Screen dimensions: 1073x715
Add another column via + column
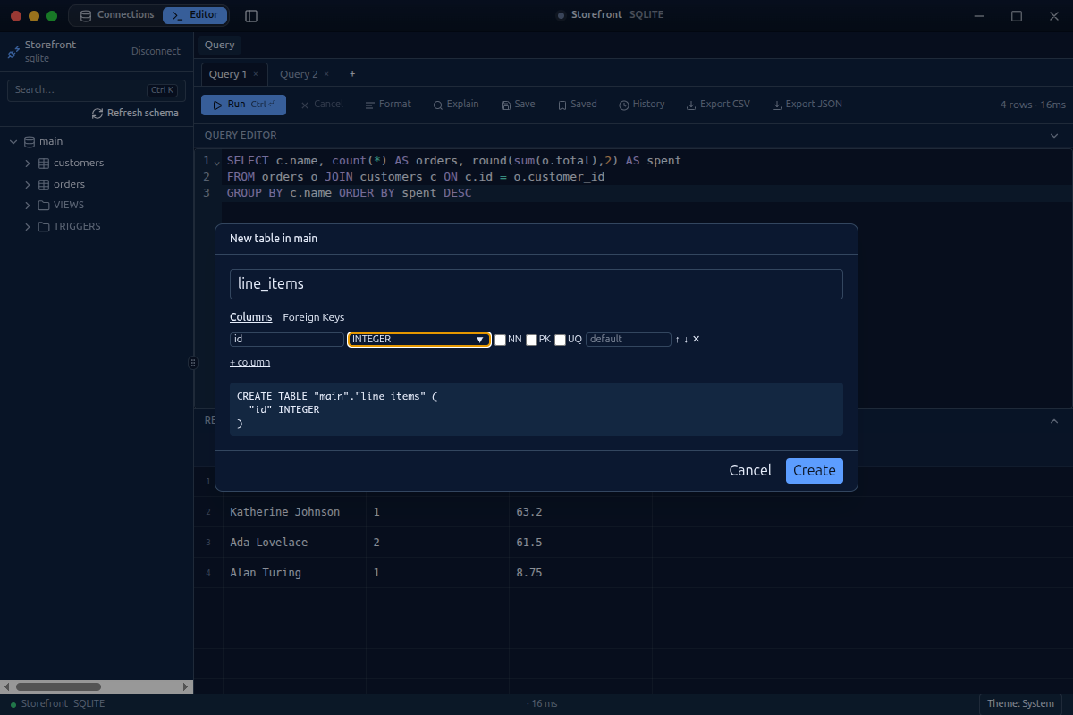point(249,362)
